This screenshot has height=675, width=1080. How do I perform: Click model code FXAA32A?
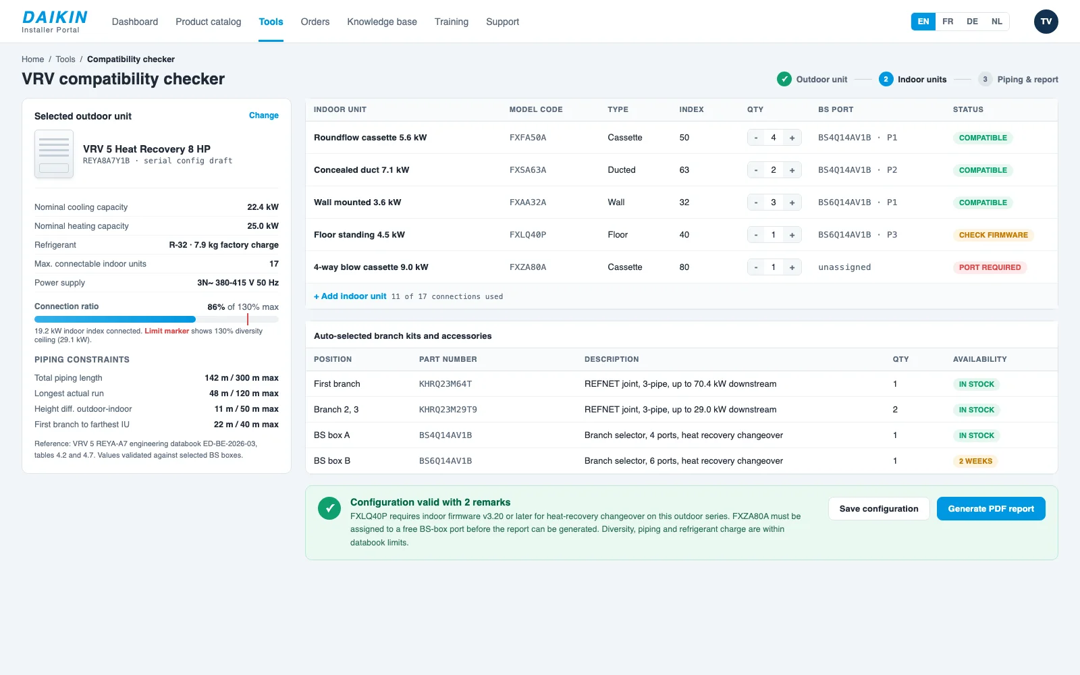click(528, 202)
